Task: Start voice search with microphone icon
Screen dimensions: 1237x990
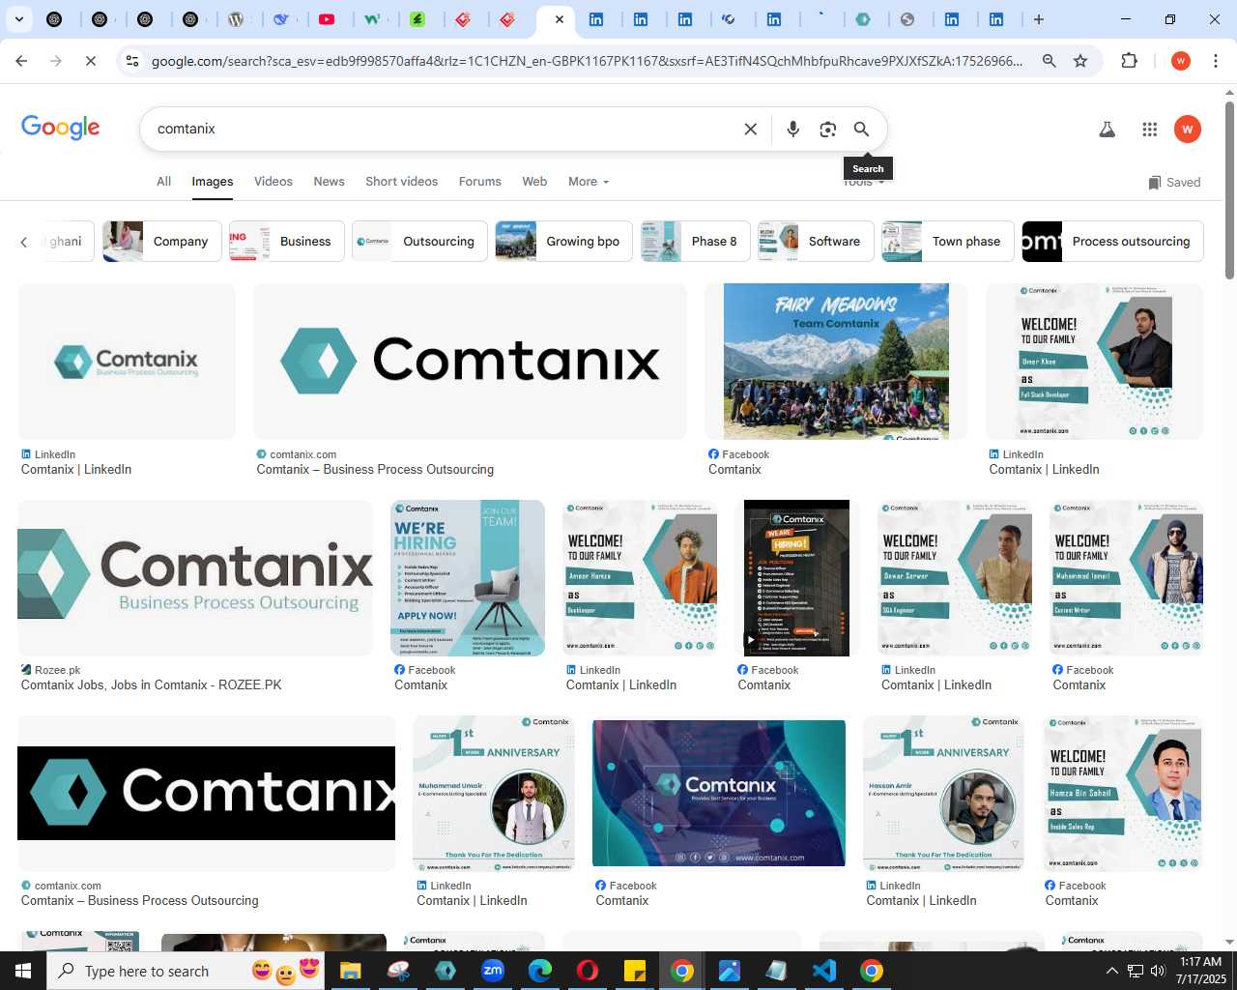Action: pyautogui.click(x=793, y=130)
